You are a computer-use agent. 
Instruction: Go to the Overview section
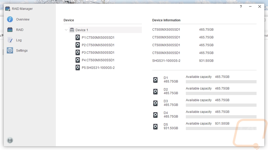pyautogui.click(x=23, y=19)
